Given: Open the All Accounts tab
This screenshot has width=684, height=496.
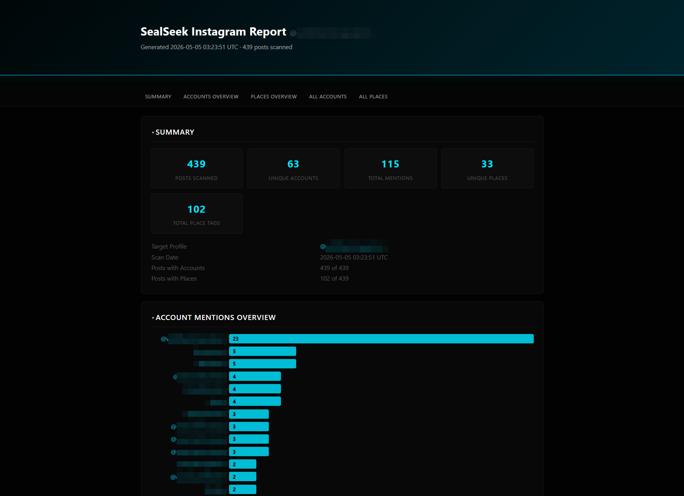Looking at the screenshot, I should coord(328,97).
